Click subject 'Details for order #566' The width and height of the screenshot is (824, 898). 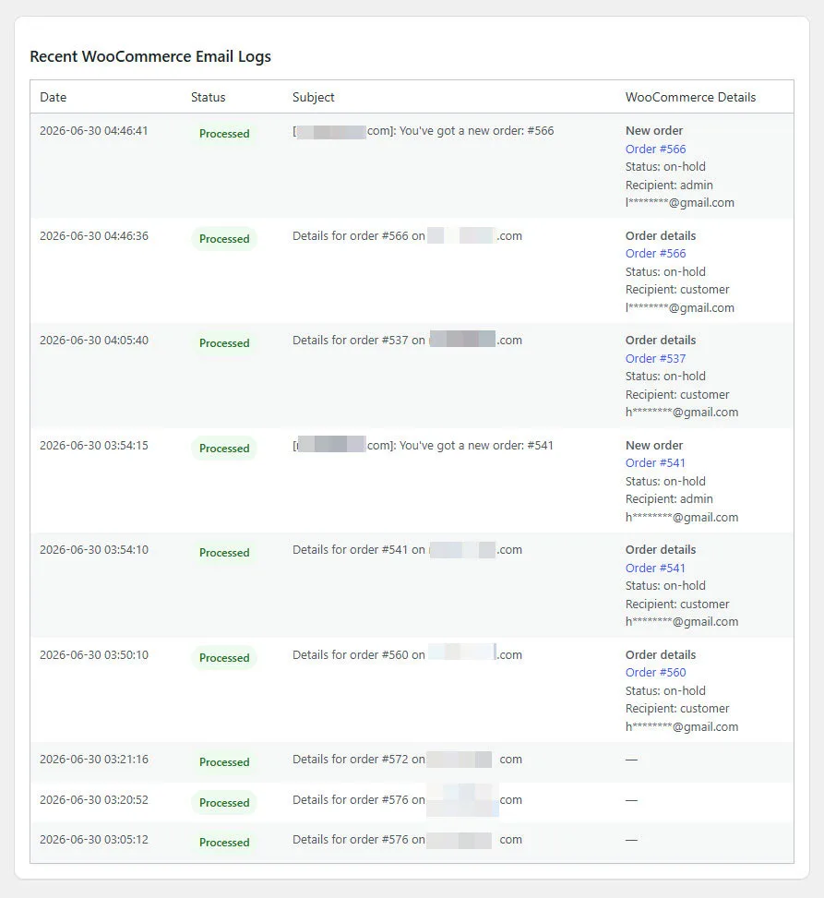351,236
